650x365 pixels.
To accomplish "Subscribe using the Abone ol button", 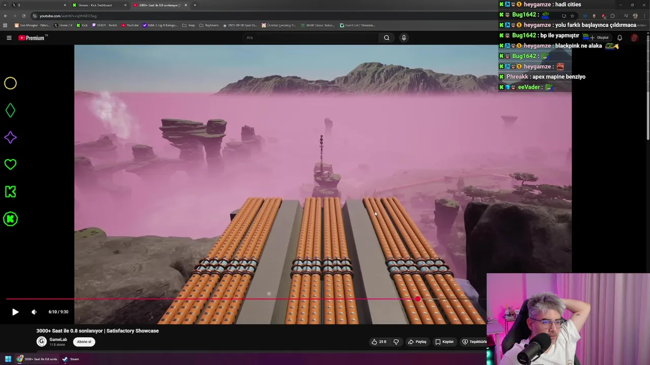I will [x=84, y=342].
